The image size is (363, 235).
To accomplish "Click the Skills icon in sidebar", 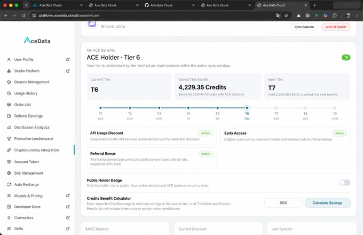I will point(9,229).
